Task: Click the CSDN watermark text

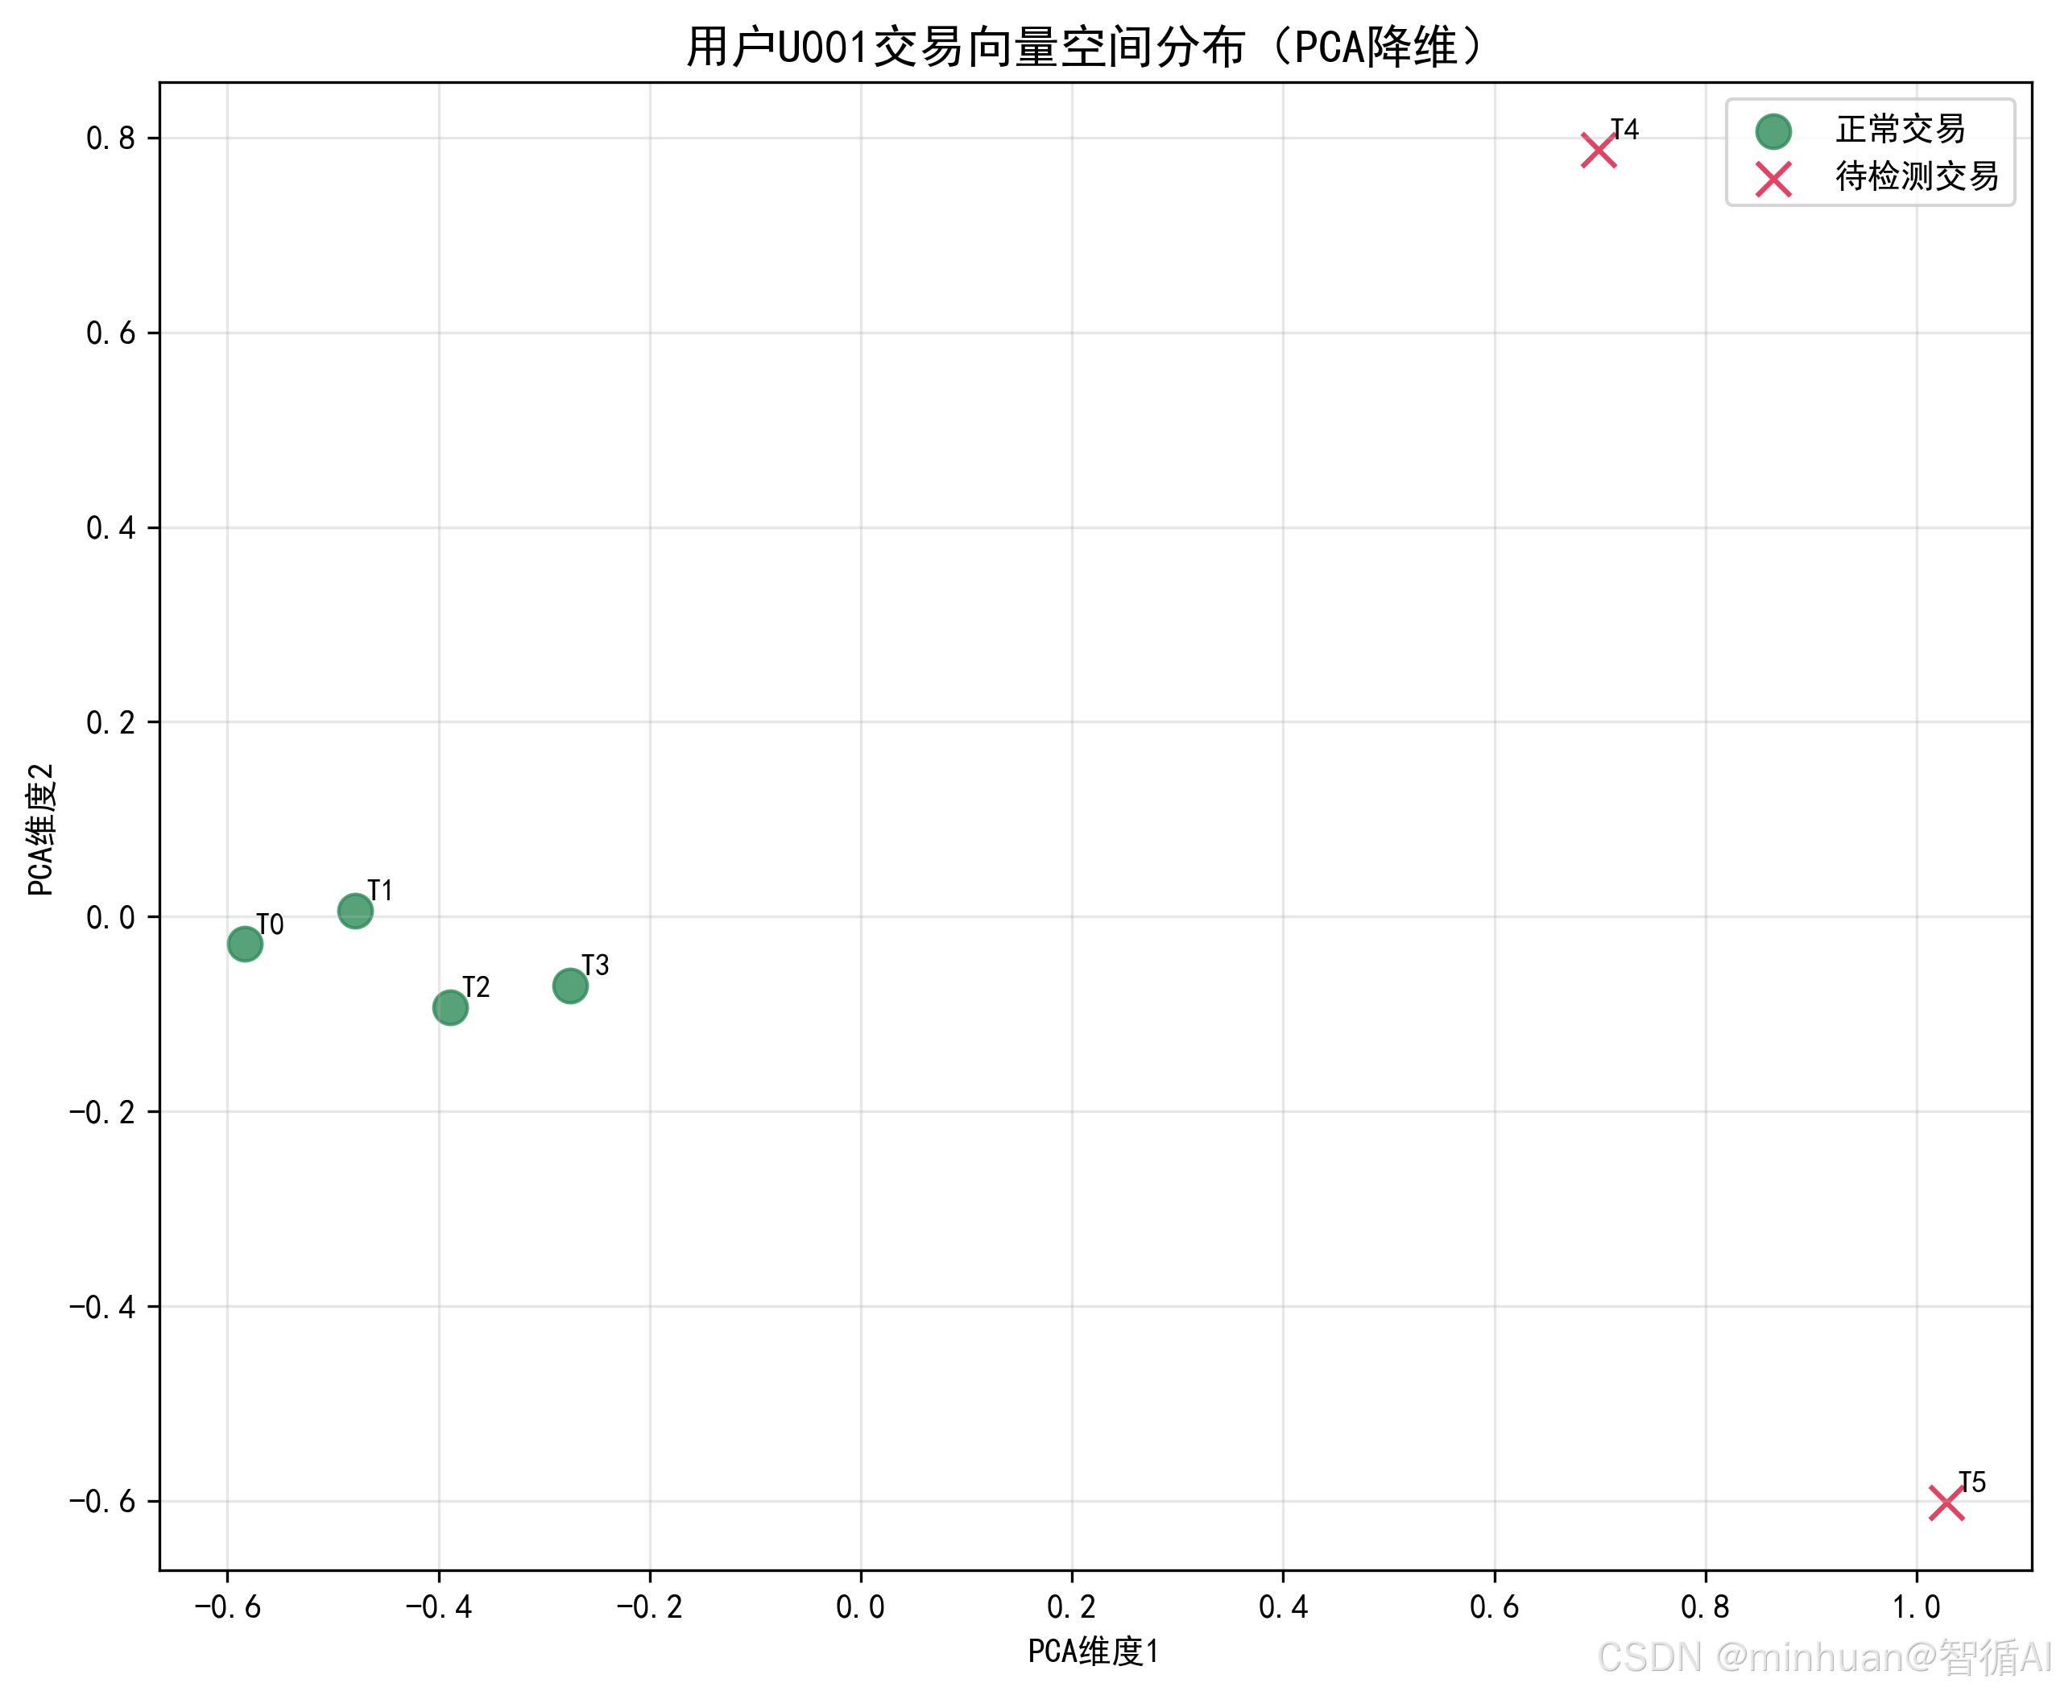Action: pos(1823,1656)
